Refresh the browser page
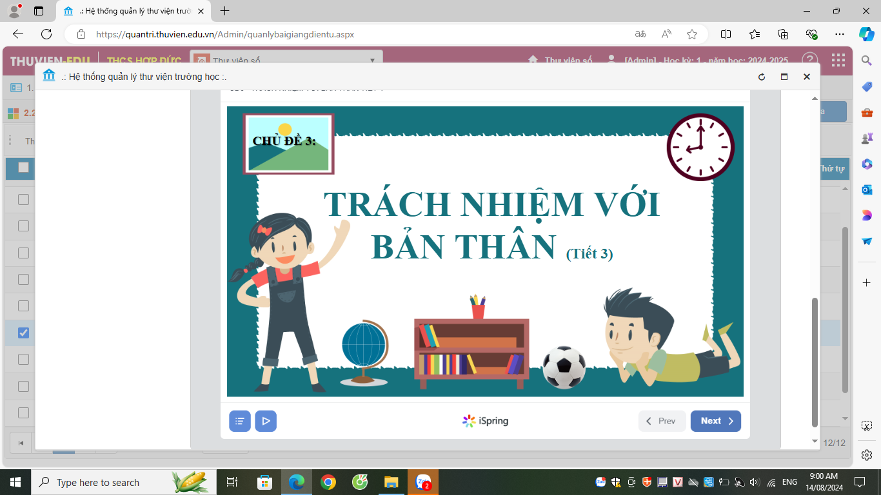881x495 pixels. [46, 34]
